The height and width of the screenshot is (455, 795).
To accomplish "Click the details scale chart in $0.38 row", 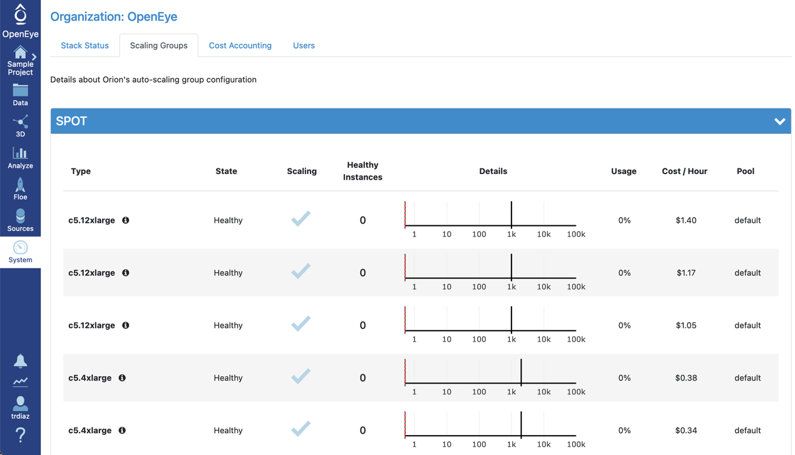I will pos(495,377).
